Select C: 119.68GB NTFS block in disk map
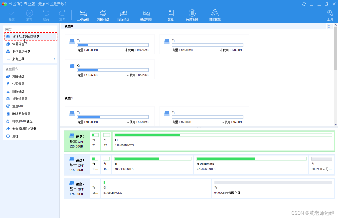Viewport: 338px width, 218px height. click(x=223, y=141)
